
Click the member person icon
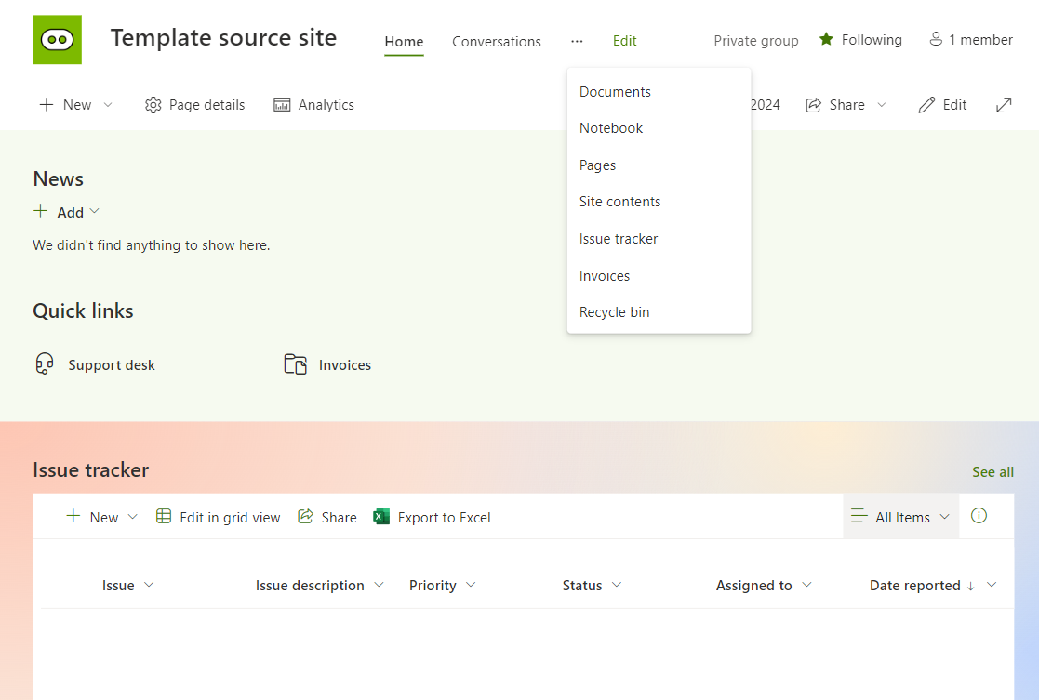936,39
